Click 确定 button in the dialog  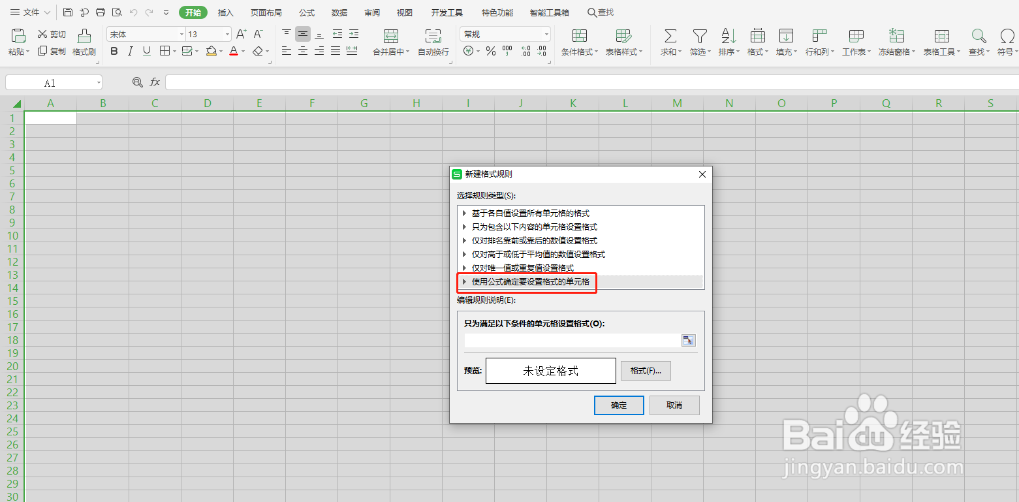(619, 405)
